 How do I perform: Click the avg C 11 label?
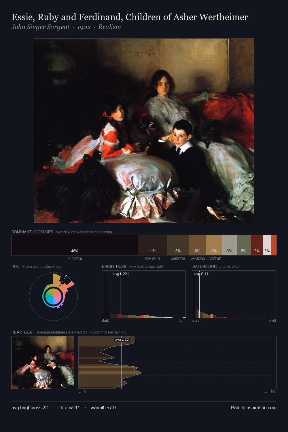coord(201,274)
